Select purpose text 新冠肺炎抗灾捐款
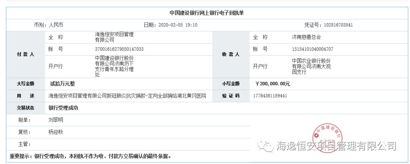Viewport: 410px width, 164px height. tap(126, 96)
